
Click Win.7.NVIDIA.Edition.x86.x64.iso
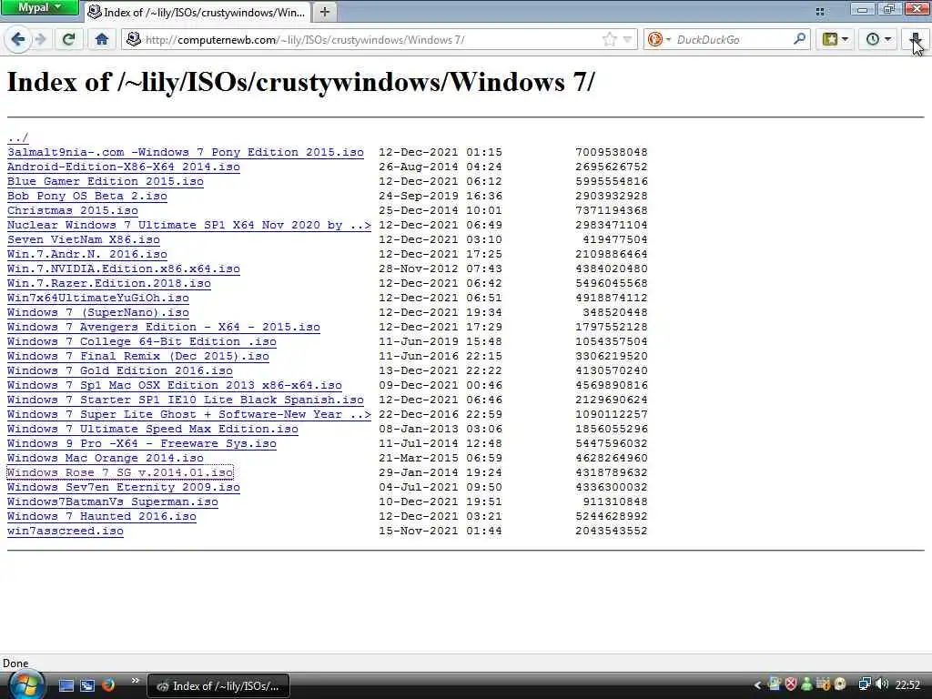coord(124,268)
